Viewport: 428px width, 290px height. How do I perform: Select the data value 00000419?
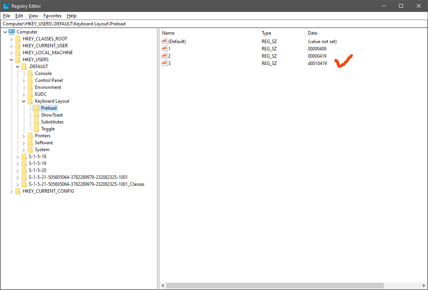click(317, 56)
